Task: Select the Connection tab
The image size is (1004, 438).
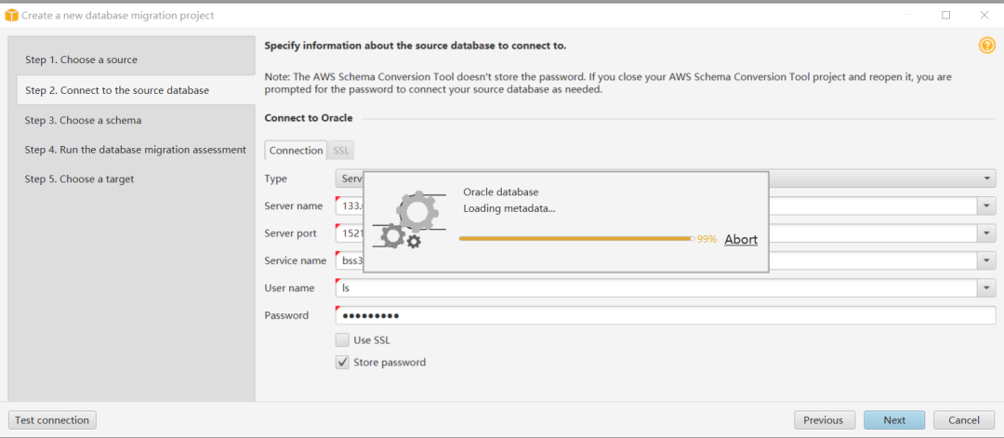Action: click(296, 151)
